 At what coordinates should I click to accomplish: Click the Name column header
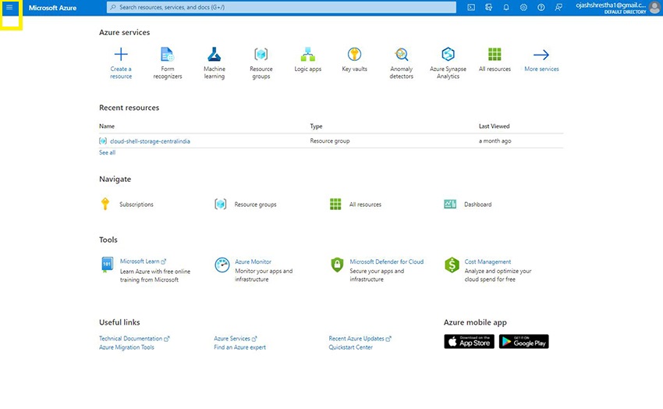[107, 126]
